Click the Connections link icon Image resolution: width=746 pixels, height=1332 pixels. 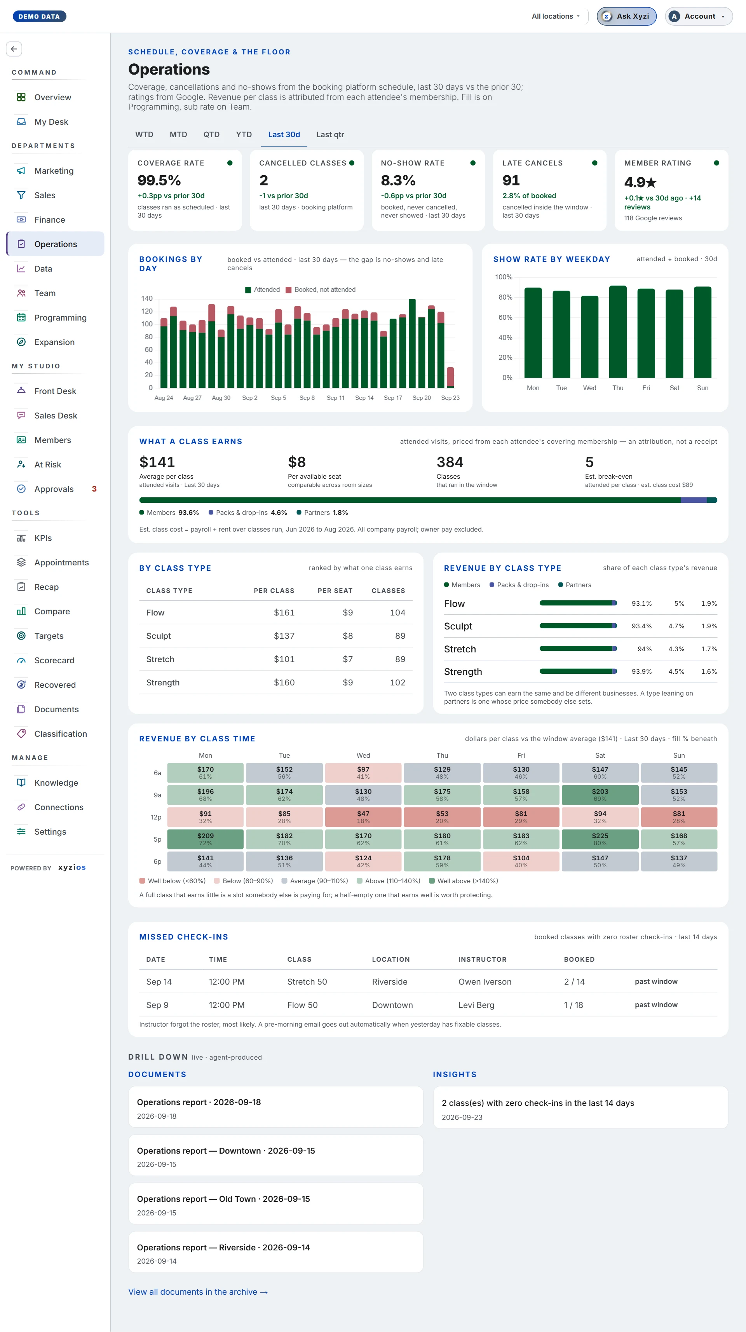[21, 807]
